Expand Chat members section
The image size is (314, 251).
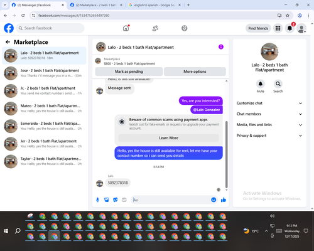coord(269,114)
